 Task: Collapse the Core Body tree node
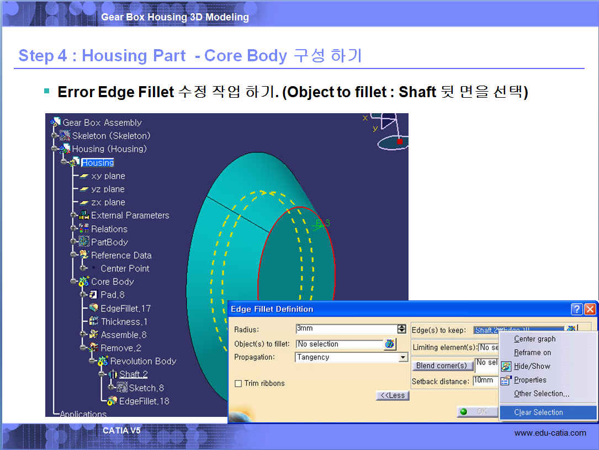click(73, 282)
